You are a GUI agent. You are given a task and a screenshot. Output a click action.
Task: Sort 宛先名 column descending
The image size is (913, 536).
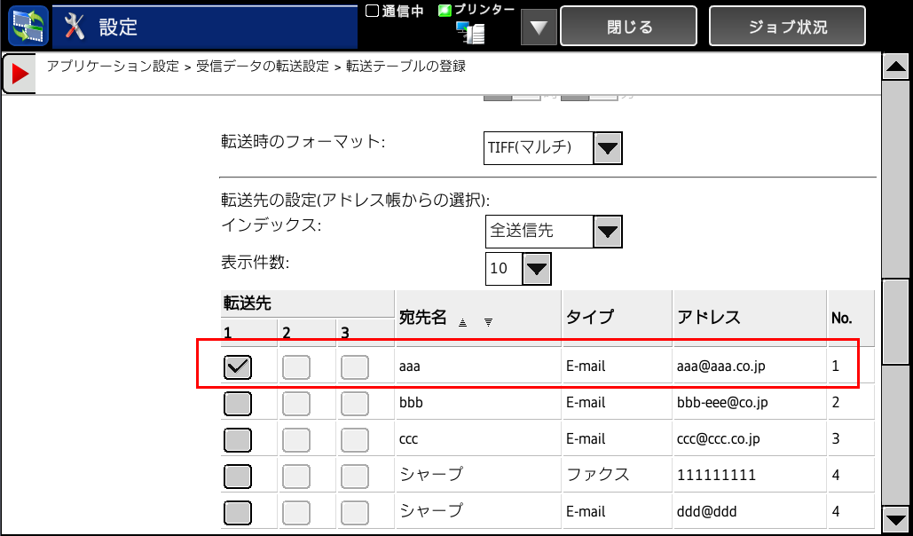click(x=488, y=322)
